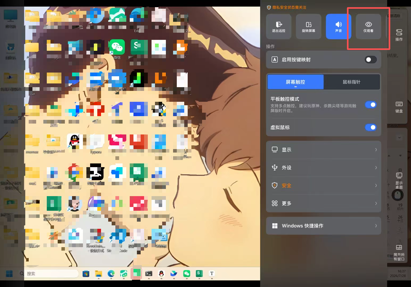411x287 pixels.
Task: Select Typora desktop shortcut
Action: pyautogui.click(x=96, y=144)
